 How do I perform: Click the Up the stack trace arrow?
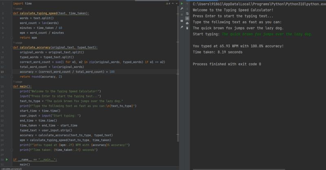click(x=187, y=4)
